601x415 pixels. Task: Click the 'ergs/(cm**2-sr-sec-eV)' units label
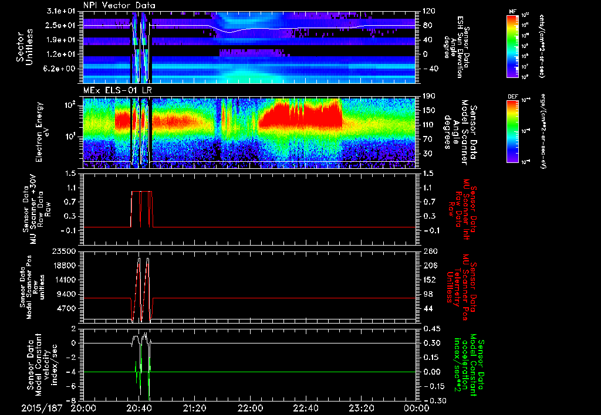[x=543, y=131]
